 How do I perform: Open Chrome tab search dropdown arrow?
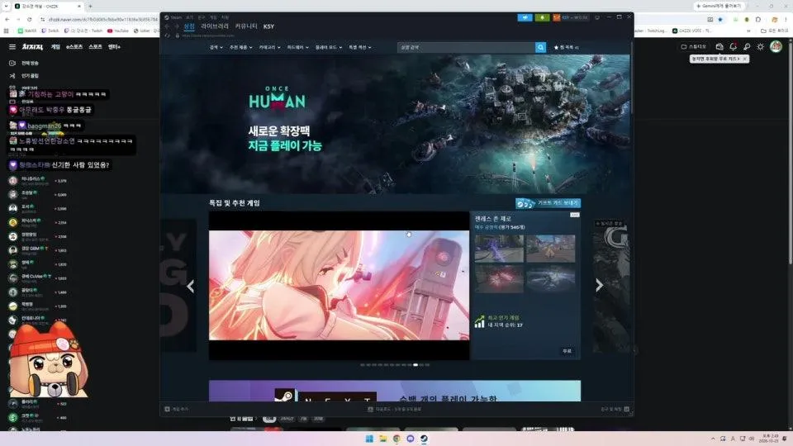coord(7,6)
